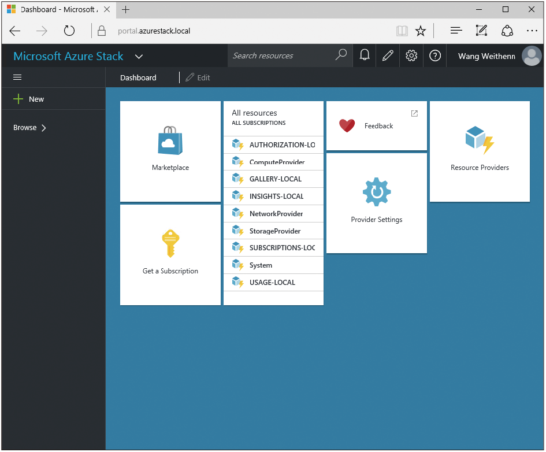
Task: Open the INSIGHTS-LOCAL resource row
Action: click(x=273, y=197)
